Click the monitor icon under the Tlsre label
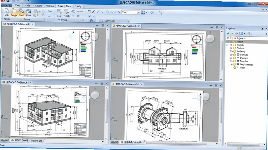This screenshot has width=268, height=150. [x=49, y=15]
